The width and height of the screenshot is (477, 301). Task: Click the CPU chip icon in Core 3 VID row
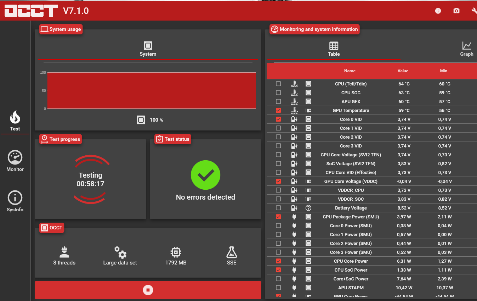[x=308, y=146]
